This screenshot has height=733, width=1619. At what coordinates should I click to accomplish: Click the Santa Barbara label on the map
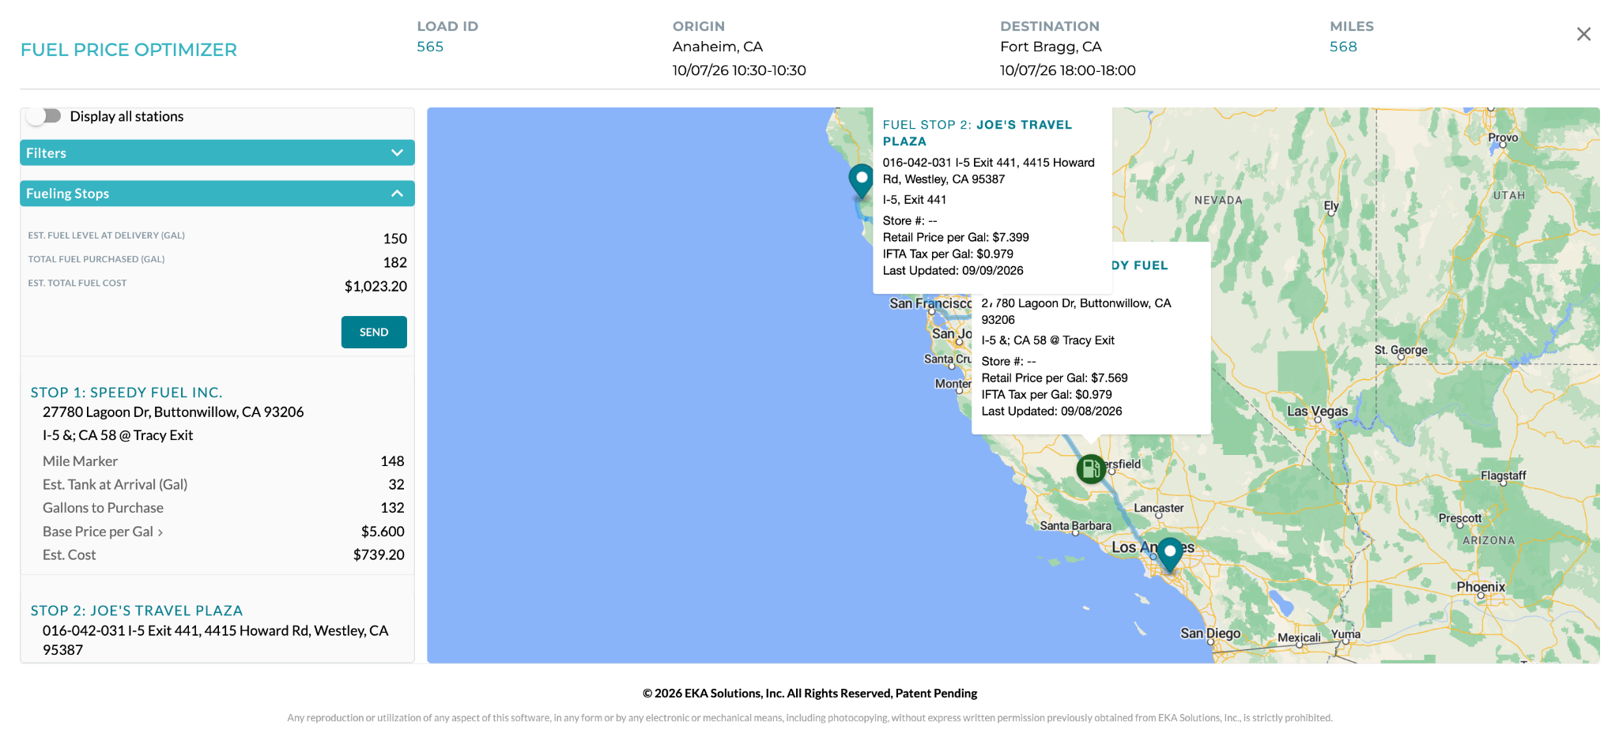pos(1075,525)
